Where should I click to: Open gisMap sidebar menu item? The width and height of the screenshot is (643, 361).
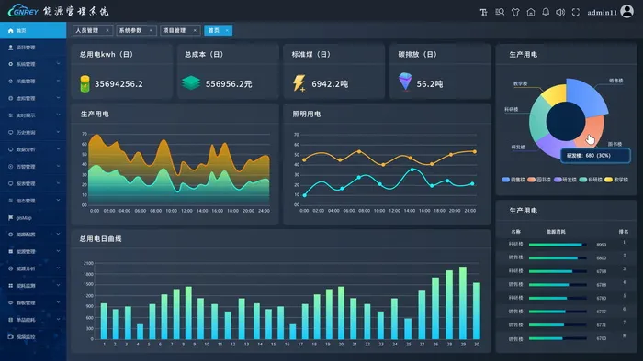(x=33, y=217)
